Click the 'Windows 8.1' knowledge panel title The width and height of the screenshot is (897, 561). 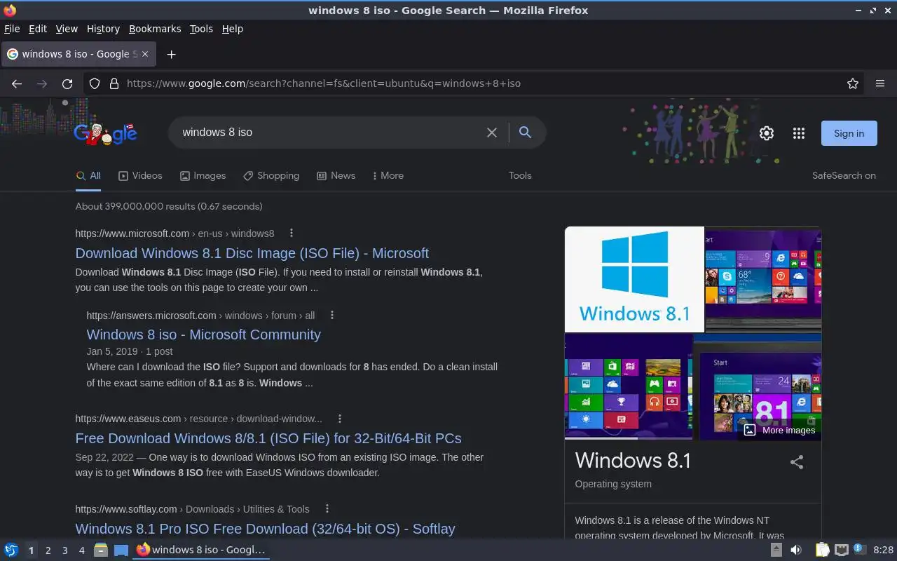(633, 461)
